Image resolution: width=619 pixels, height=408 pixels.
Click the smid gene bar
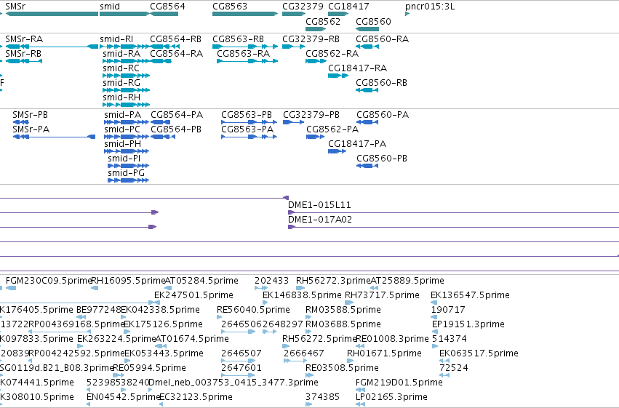(124, 14)
